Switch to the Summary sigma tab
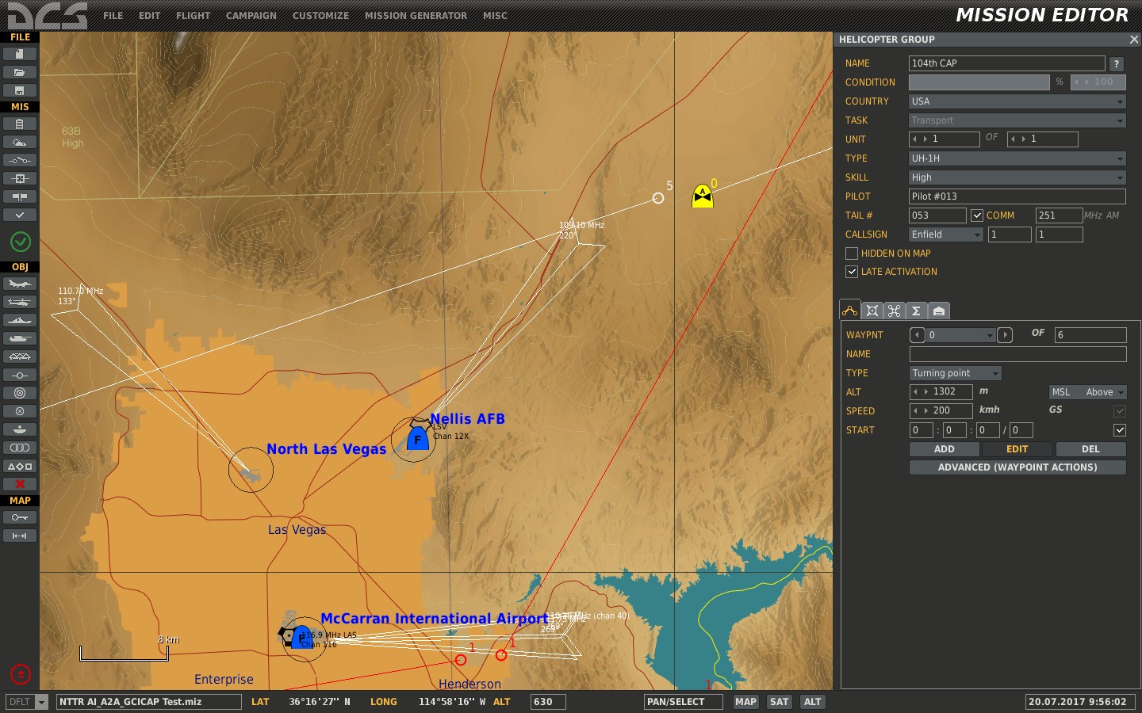This screenshot has width=1142, height=713. pos(916,311)
